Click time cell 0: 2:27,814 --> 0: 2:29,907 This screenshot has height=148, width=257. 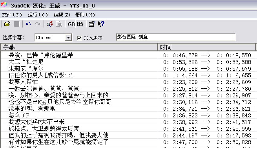[207, 95]
